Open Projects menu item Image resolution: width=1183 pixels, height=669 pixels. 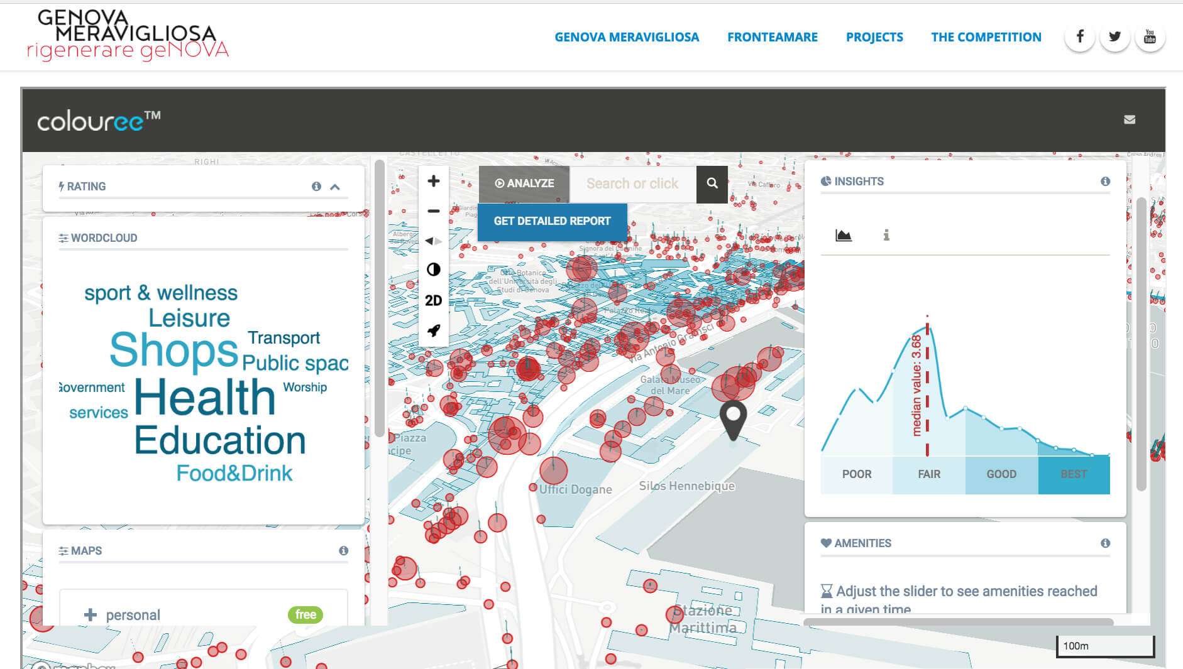click(x=874, y=37)
